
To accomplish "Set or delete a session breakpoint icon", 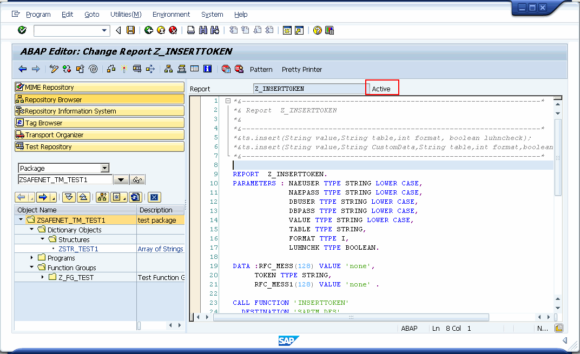I will (226, 69).
